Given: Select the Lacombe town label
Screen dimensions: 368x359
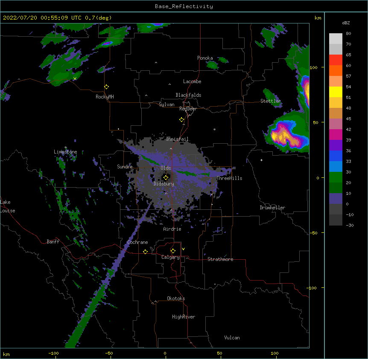Looking at the screenshot, I should [192, 81].
